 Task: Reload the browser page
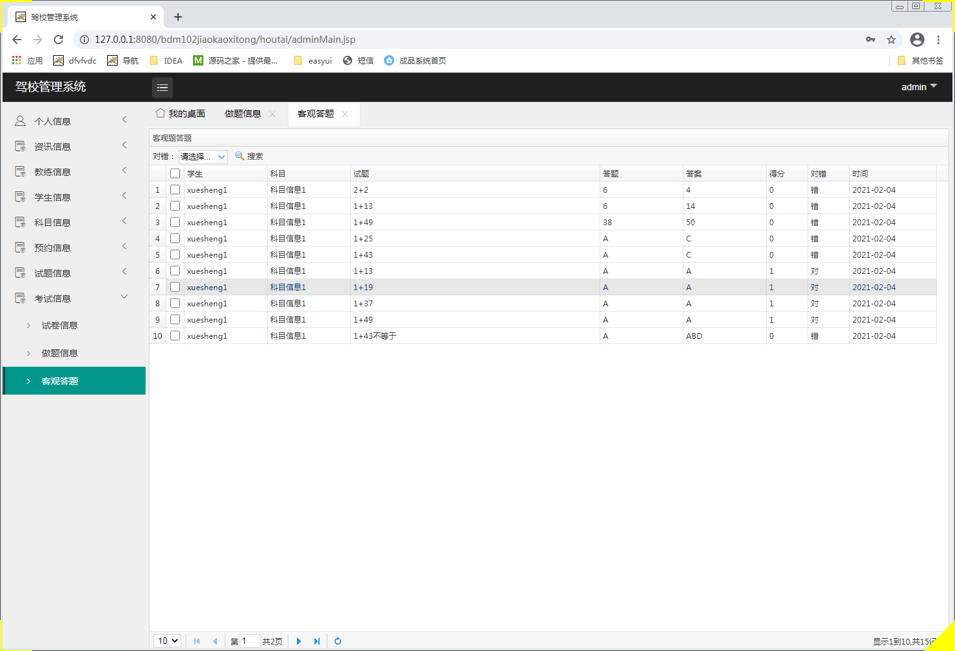click(58, 40)
